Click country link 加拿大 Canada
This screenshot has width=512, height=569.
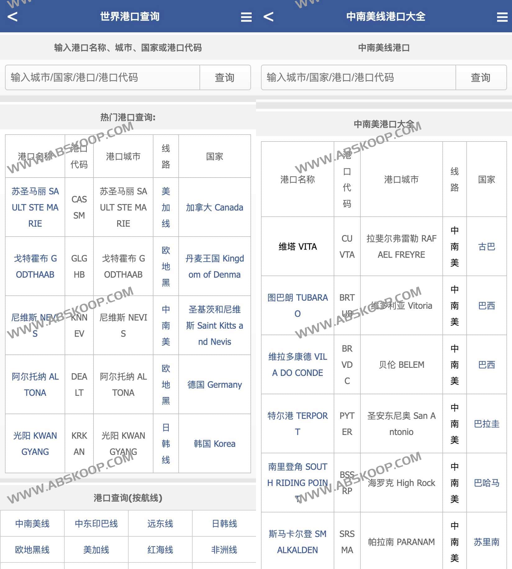[x=214, y=207]
